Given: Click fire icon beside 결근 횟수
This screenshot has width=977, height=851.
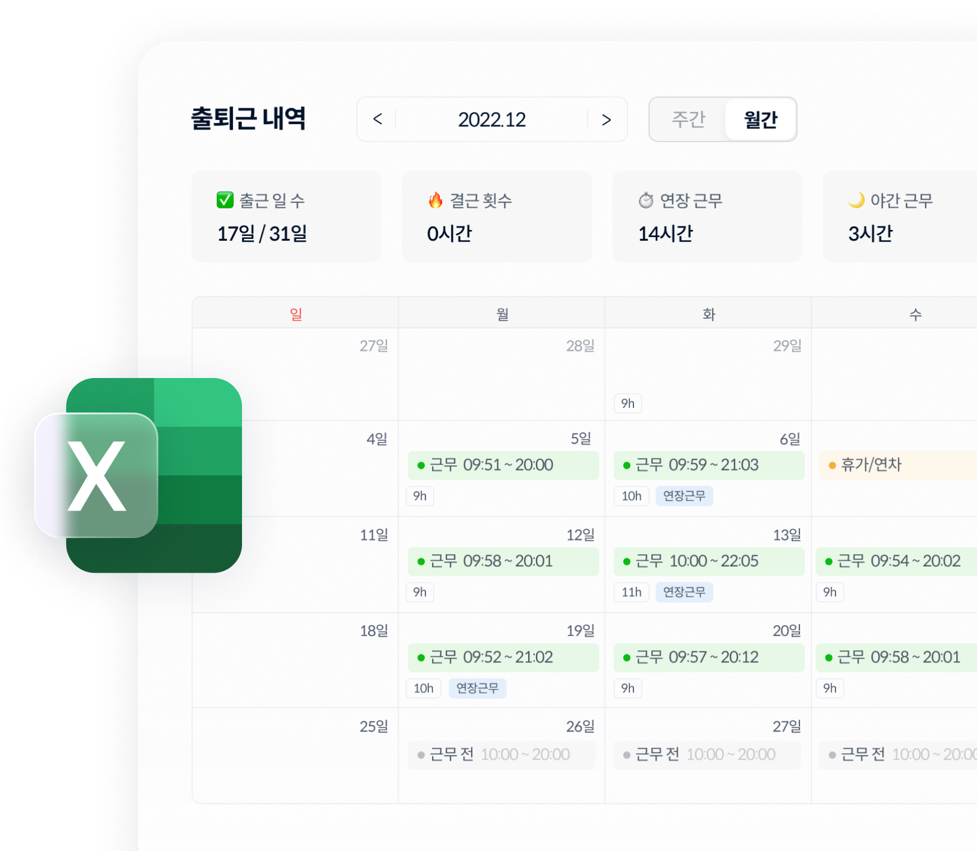Looking at the screenshot, I should [436, 200].
